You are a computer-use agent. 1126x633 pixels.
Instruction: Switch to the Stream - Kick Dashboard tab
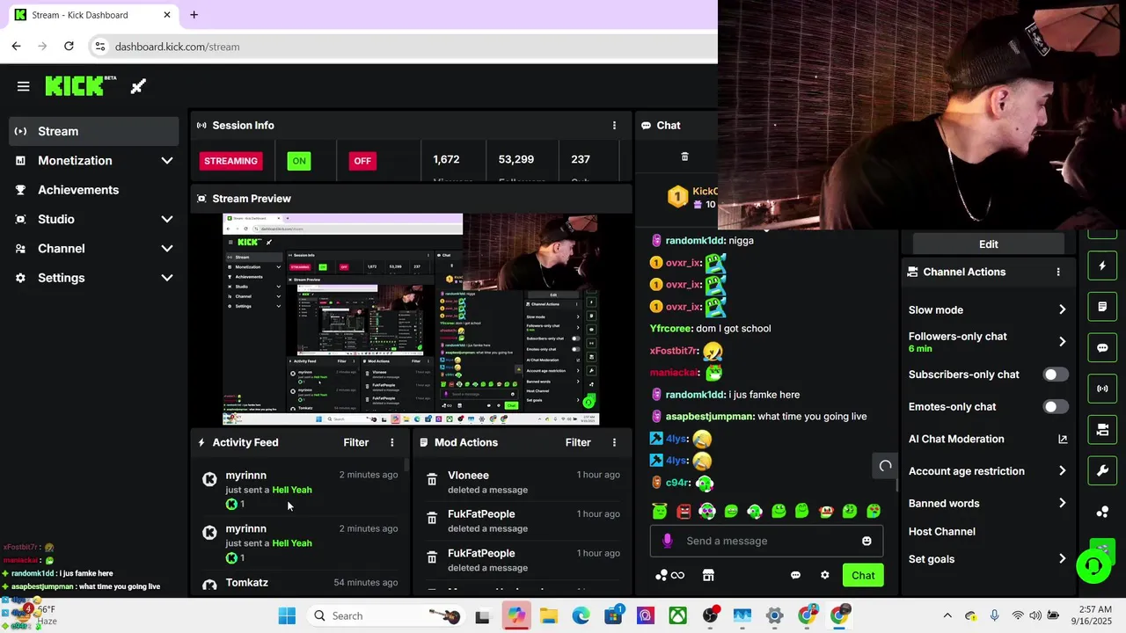click(91, 15)
